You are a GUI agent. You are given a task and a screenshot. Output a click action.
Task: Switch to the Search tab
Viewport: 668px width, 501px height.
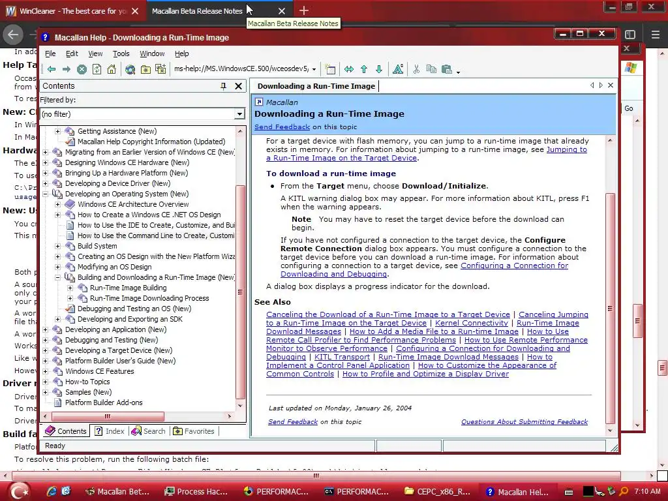click(x=148, y=431)
